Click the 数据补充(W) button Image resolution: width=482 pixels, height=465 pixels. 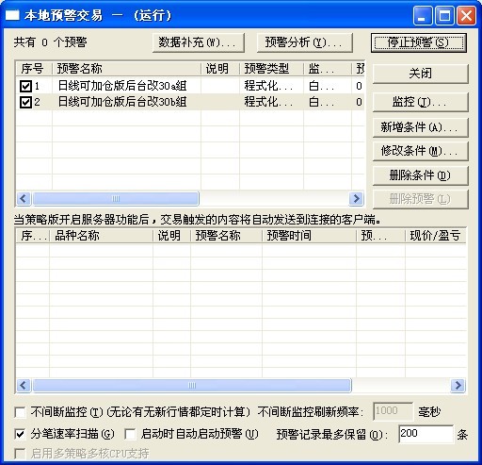coord(199,42)
